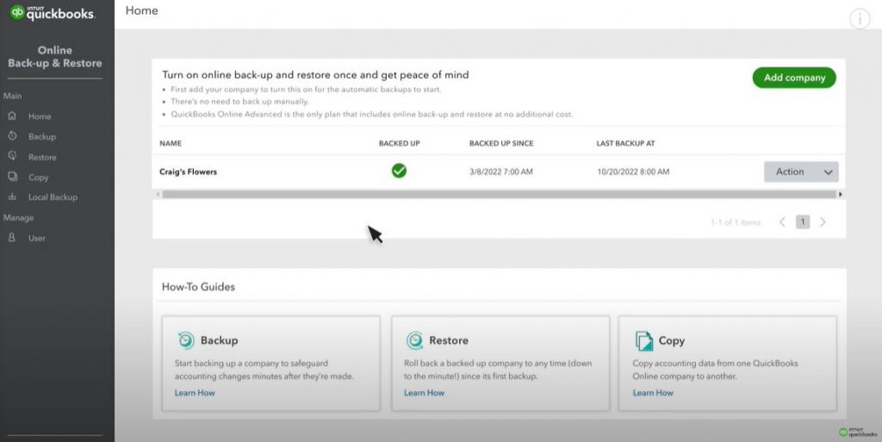Click the Restore guide card title

click(x=448, y=340)
